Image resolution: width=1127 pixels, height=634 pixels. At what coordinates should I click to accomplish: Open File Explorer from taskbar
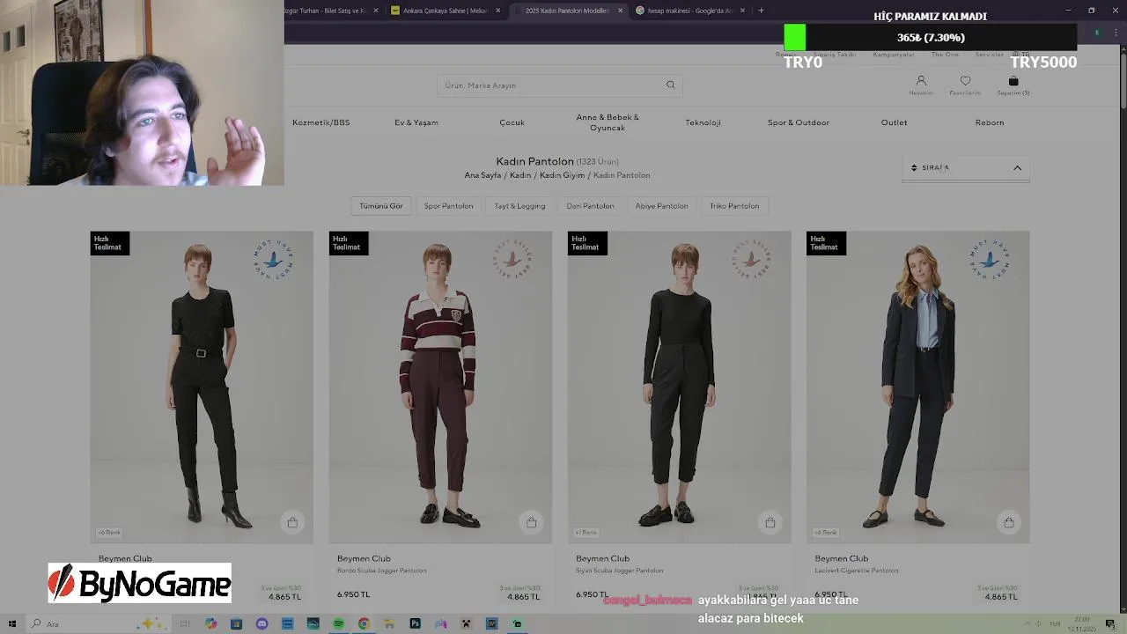pyautogui.click(x=389, y=623)
